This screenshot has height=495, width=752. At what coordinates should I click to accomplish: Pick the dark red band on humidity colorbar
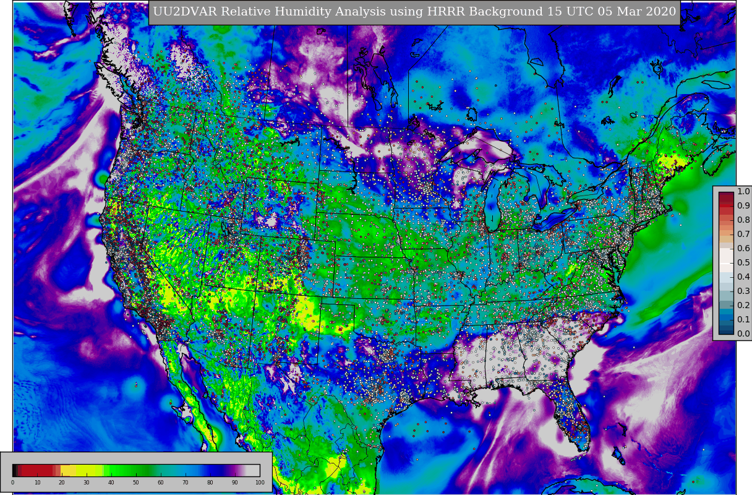[37, 470]
